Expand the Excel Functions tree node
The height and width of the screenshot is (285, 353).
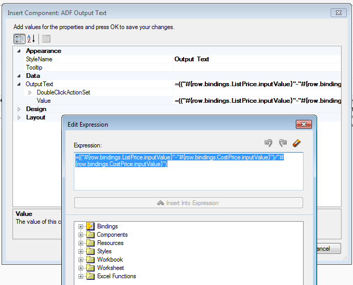click(x=81, y=277)
